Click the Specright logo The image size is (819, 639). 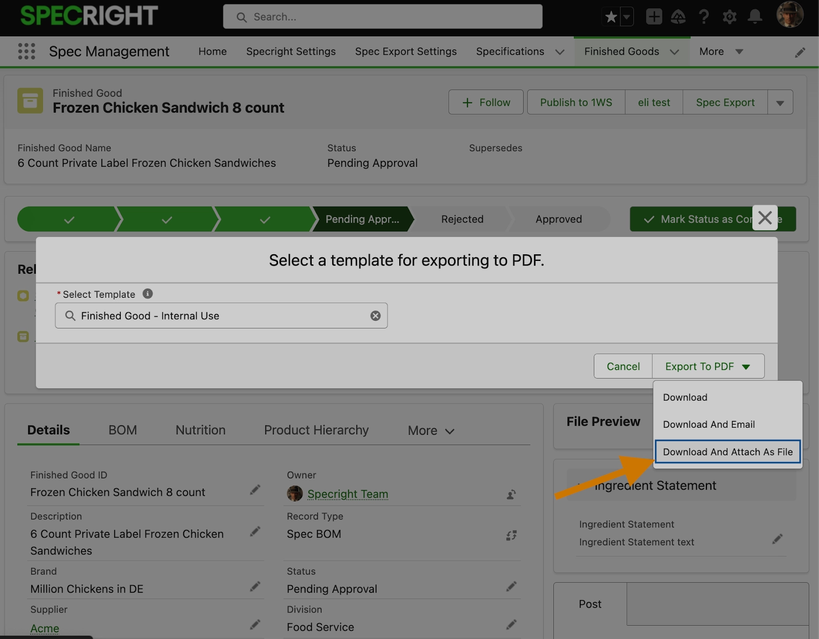pyautogui.click(x=89, y=16)
